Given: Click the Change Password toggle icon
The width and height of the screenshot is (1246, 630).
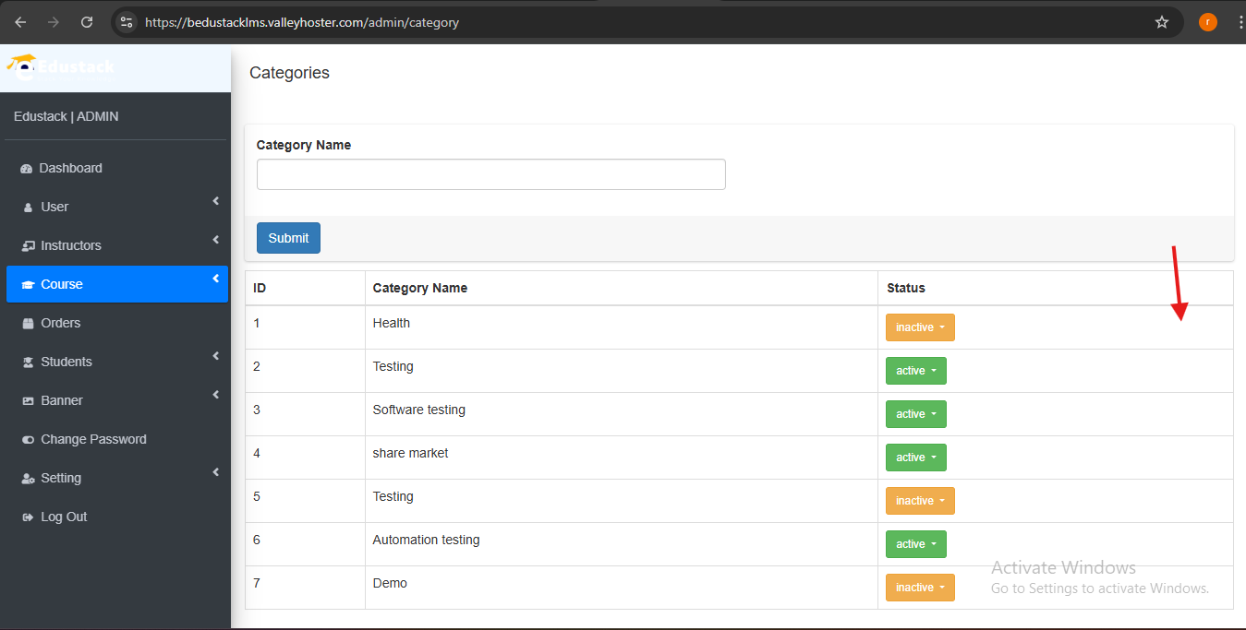Looking at the screenshot, I should point(28,440).
